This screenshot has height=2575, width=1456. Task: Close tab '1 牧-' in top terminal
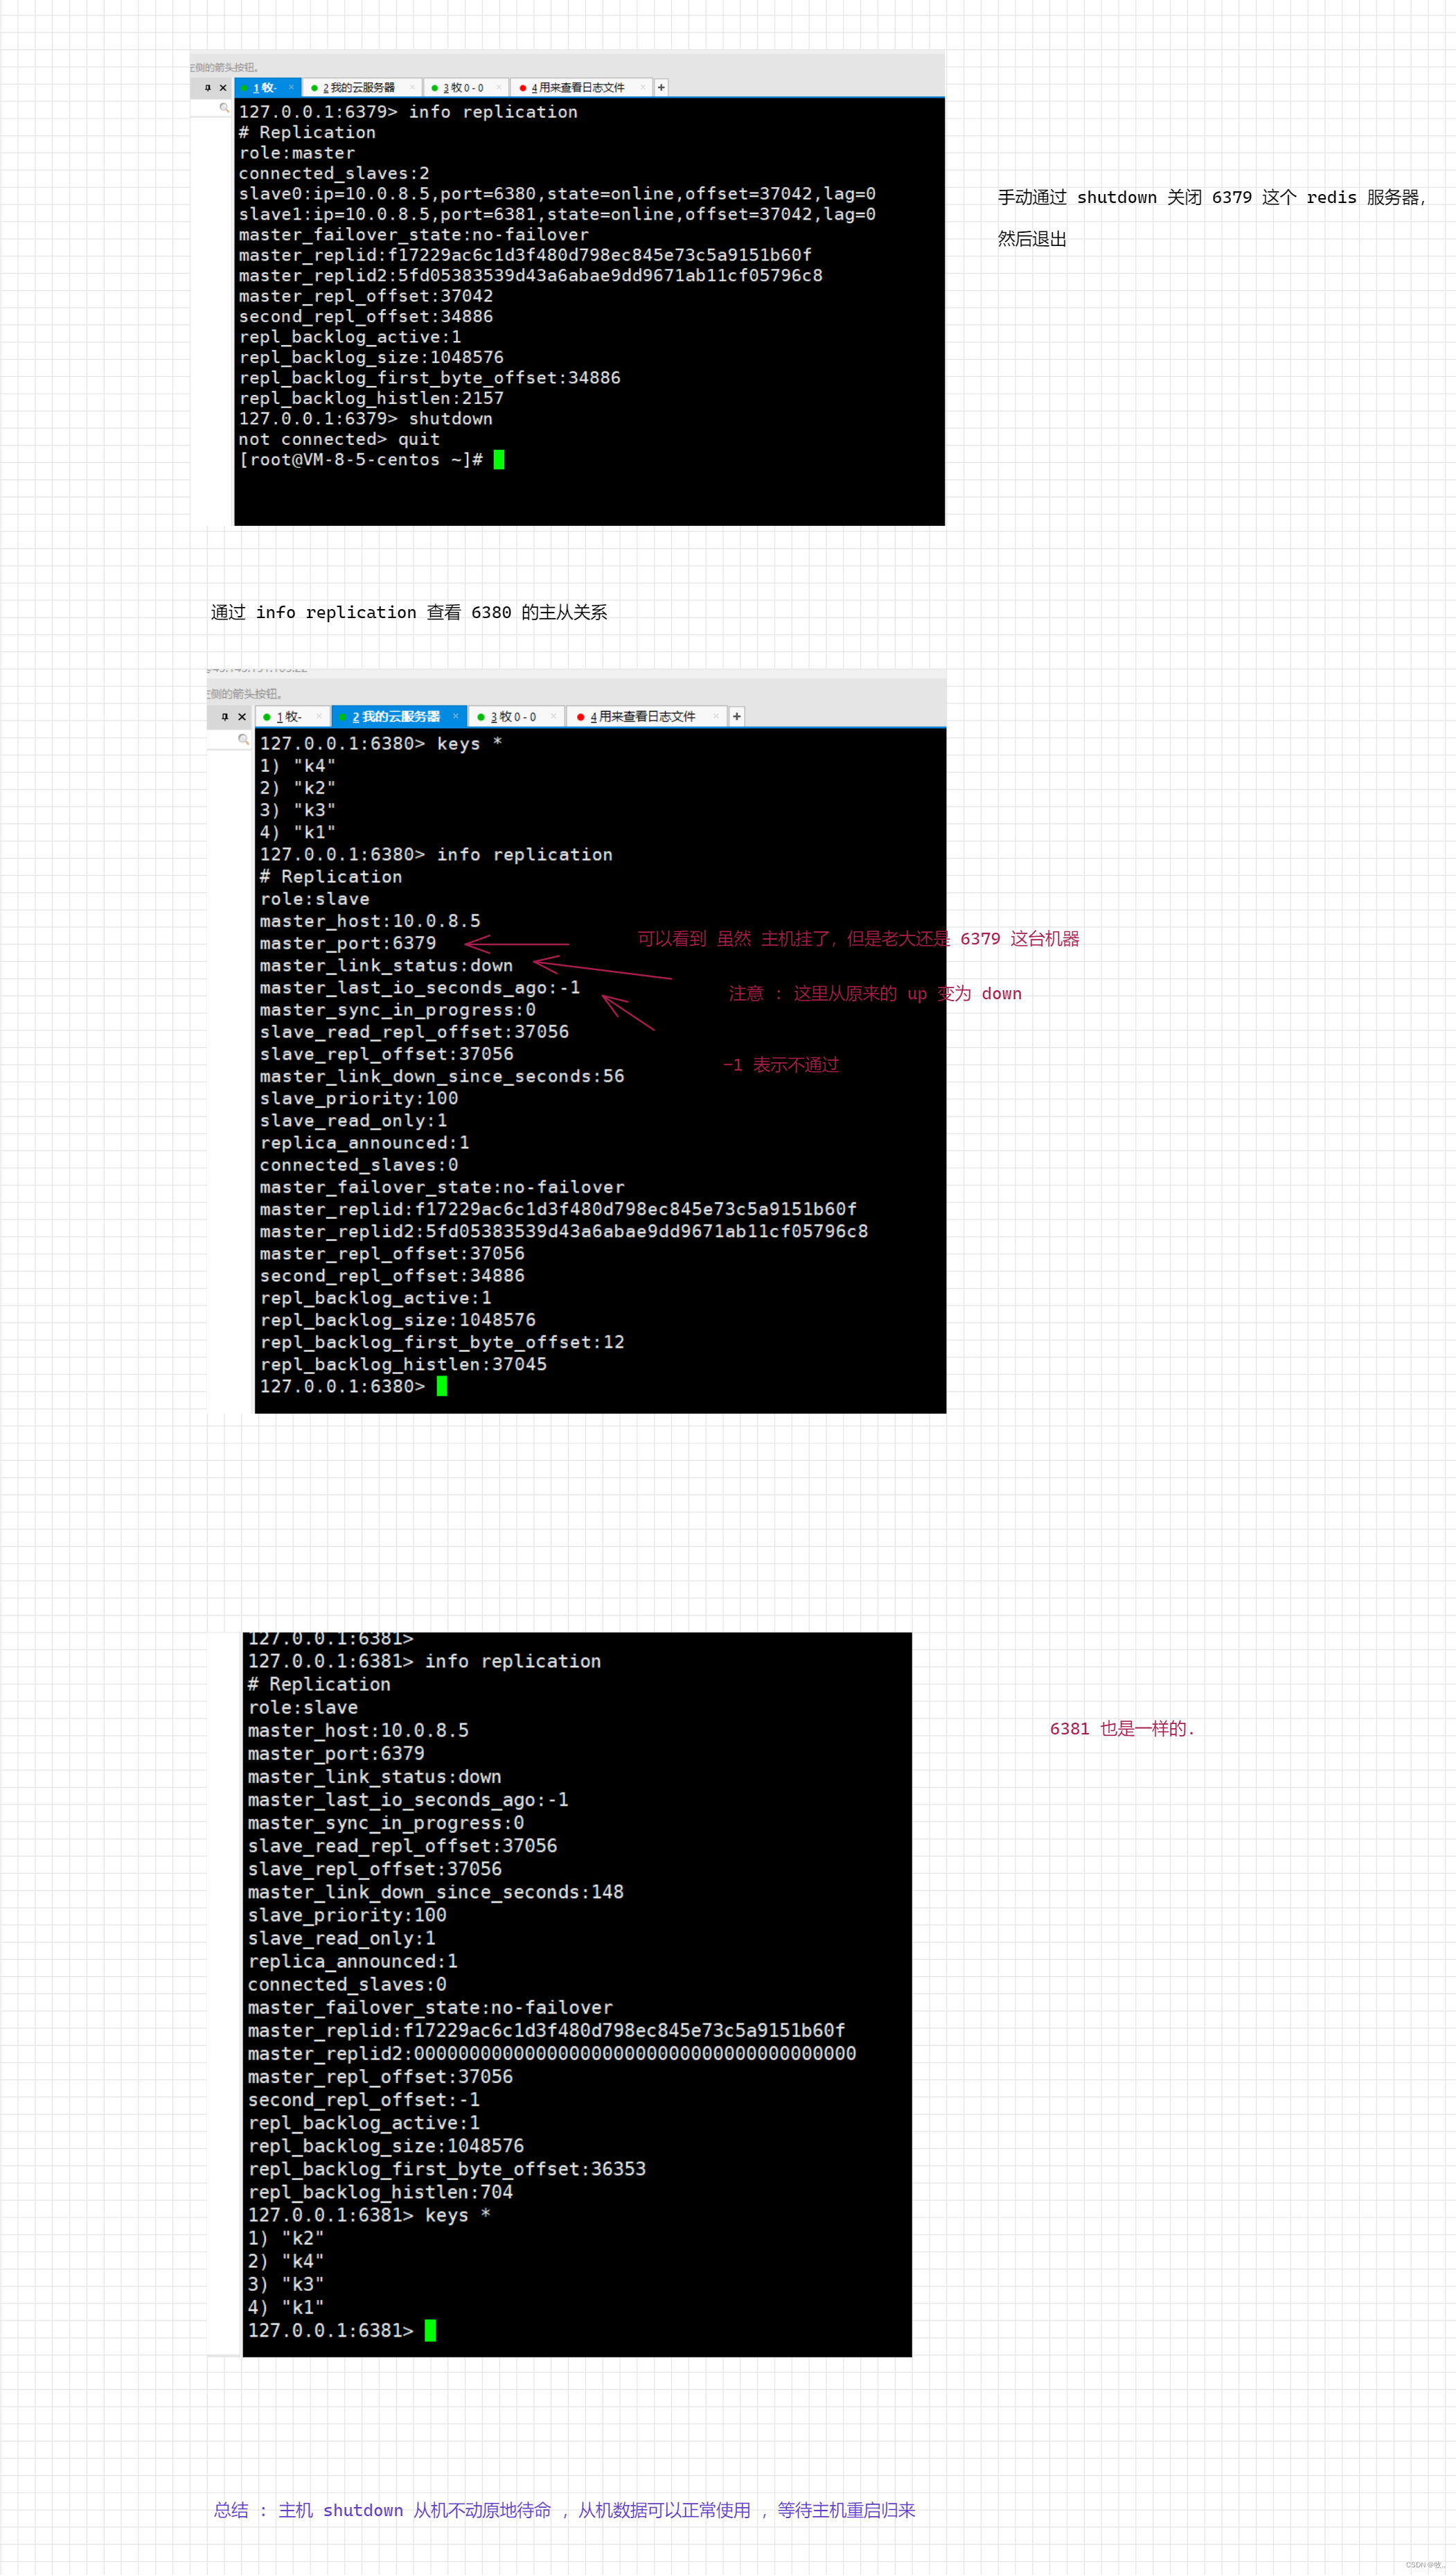coord(291,87)
